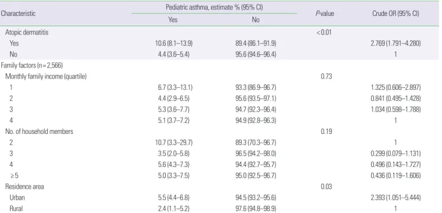Screen dimensions: 442x213
Task: Click the Characteristic column header
Action: click(x=18, y=14)
